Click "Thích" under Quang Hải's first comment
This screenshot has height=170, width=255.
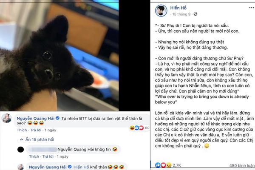pos(22,130)
